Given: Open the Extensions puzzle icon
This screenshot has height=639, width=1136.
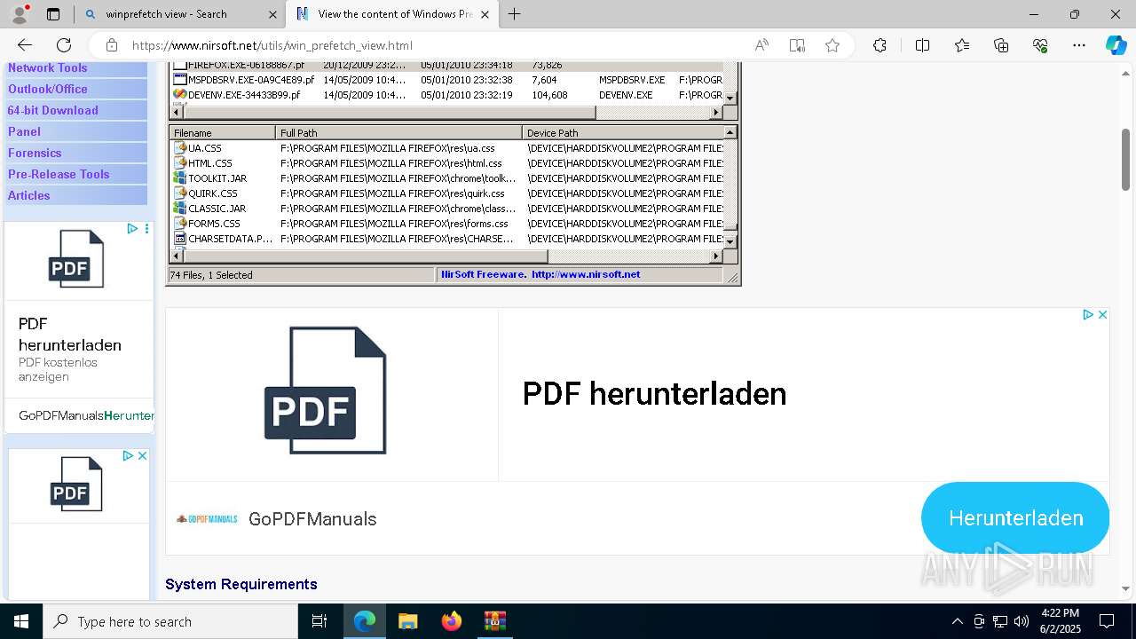Looking at the screenshot, I should click(880, 45).
